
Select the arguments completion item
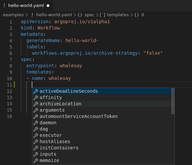point(102,110)
